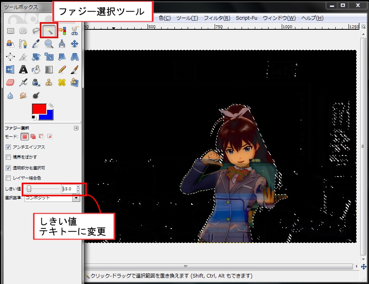The height and width of the screenshot is (284, 369).
Task: Open the フィルタ(R) menu
Action: pos(217,18)
